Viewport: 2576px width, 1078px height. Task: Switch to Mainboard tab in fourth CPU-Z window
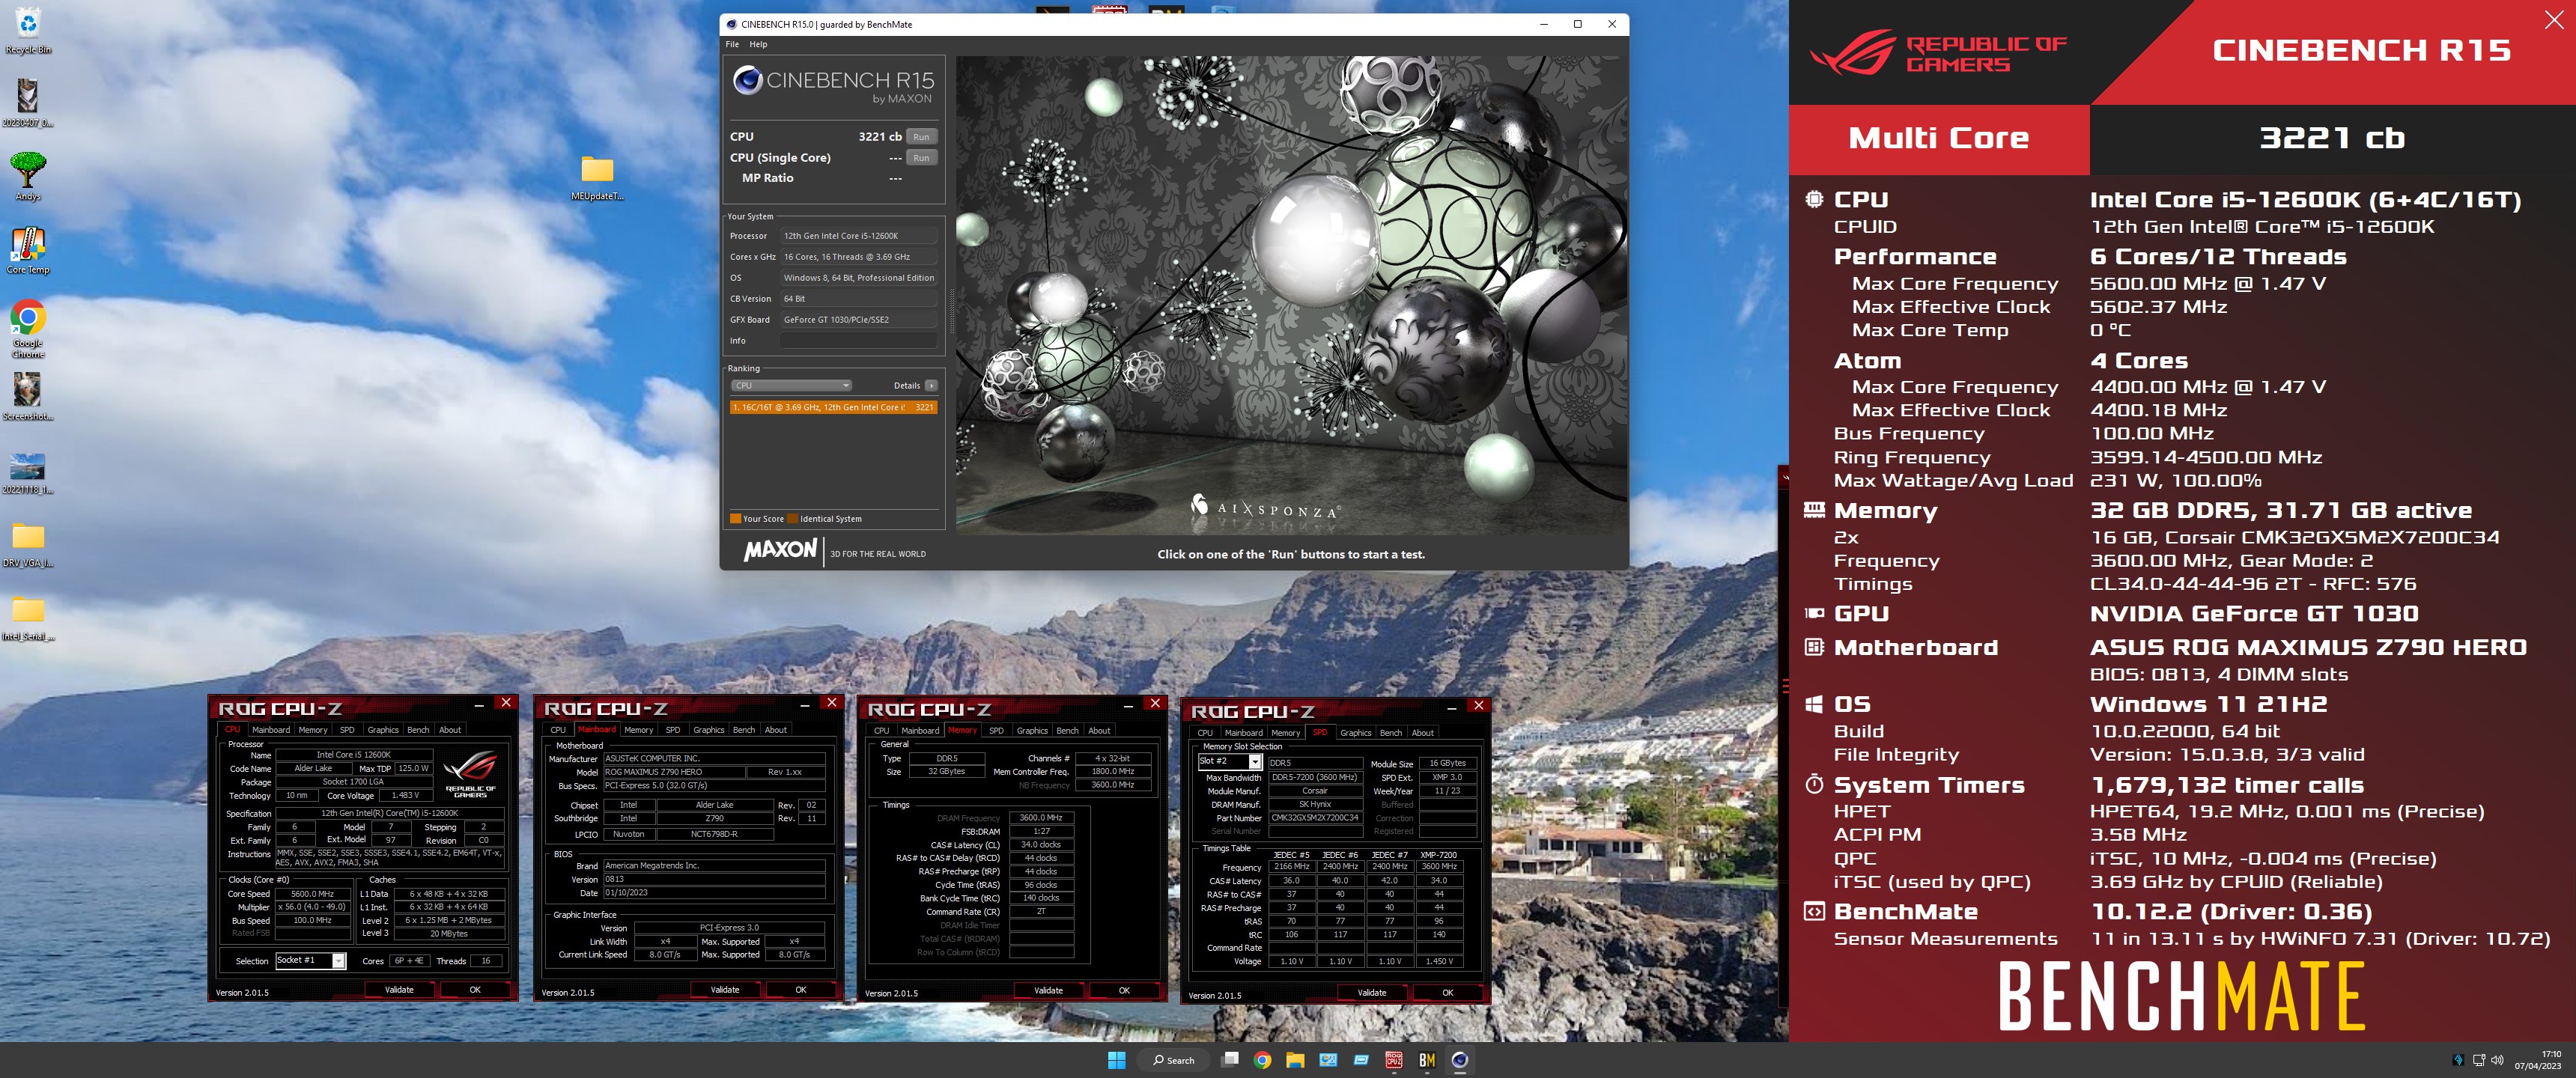click(1243, 733)
